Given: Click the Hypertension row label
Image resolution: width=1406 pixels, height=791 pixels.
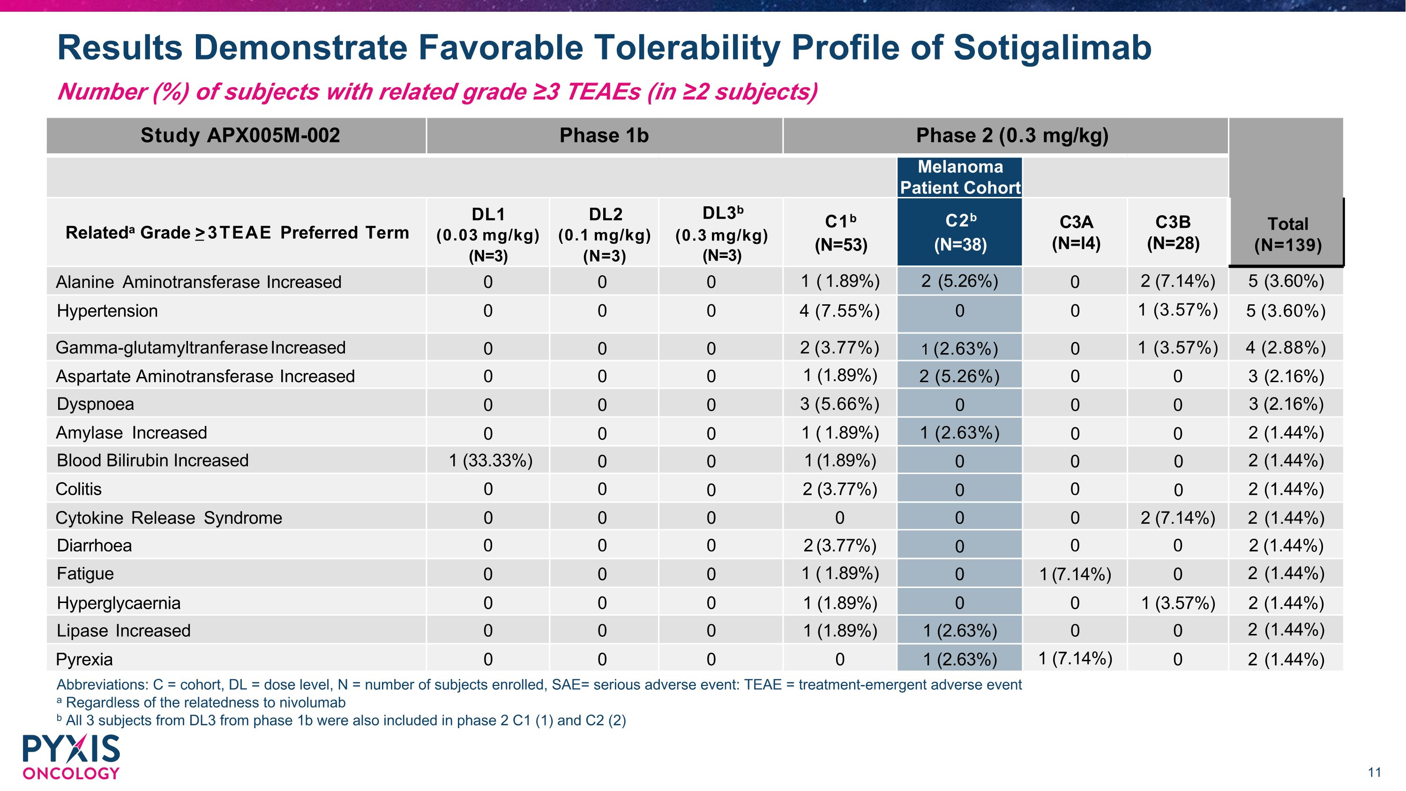Looking at the screenshot, I should click(107, 310).
